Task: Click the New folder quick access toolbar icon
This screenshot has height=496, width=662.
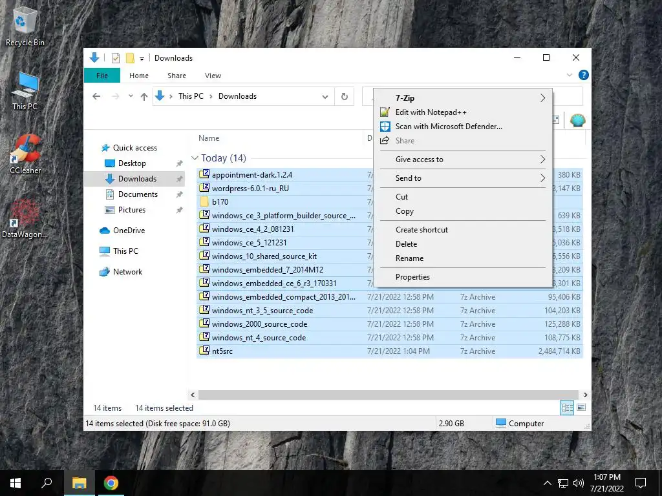Action: pyautogui.click(x=130, y=58)
